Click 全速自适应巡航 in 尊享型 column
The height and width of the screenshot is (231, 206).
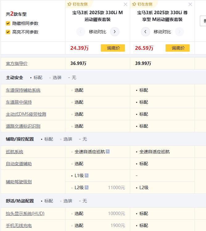coord(154,152)
